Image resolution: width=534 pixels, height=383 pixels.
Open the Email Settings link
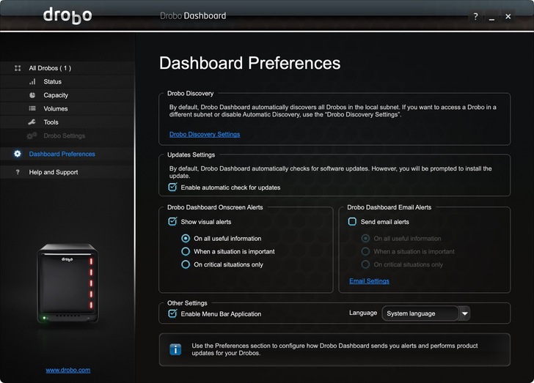coord(369,281)
